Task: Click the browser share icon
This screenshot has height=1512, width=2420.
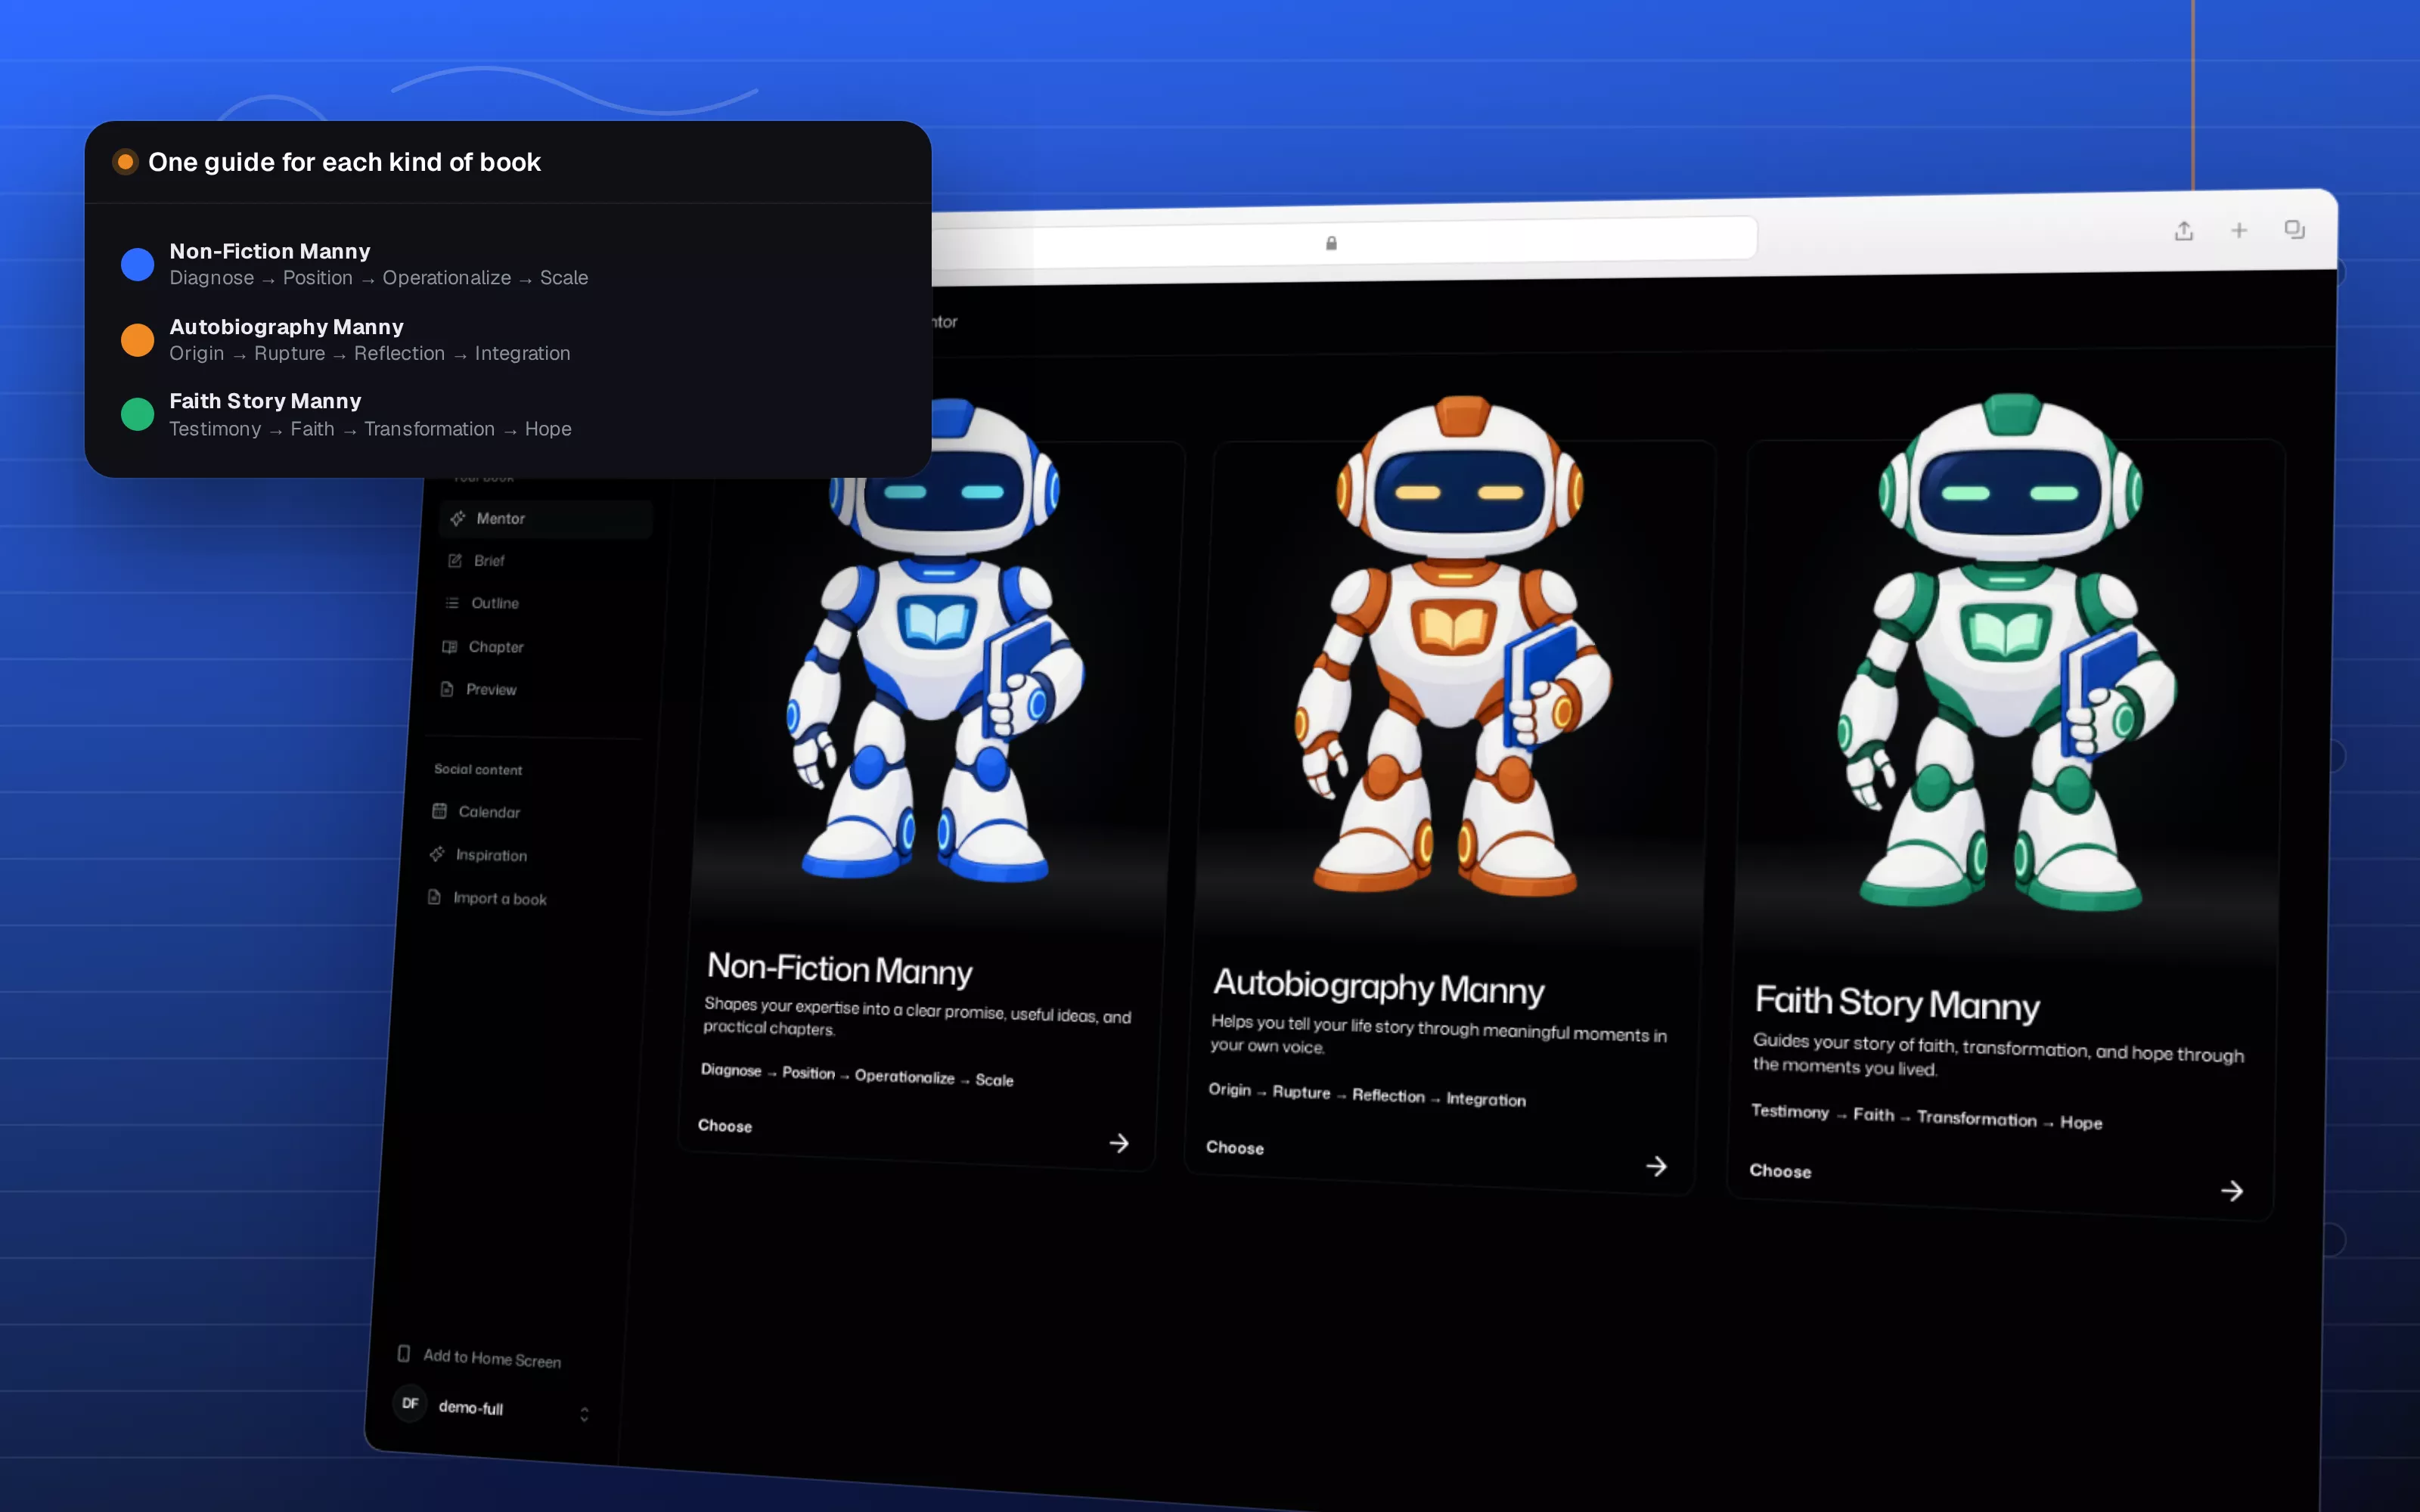Action: pyautogui.click(x=2184, y=231)
